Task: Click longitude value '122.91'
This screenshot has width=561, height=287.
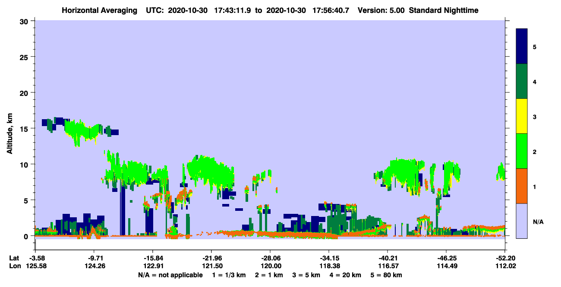Action: pyautogui.click(x=153, y=266)
